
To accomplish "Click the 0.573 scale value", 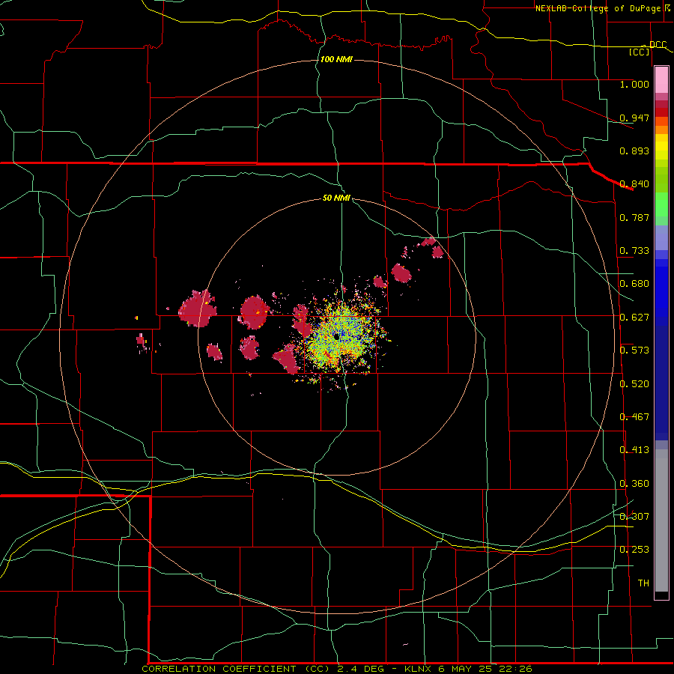I will point(634,350).
